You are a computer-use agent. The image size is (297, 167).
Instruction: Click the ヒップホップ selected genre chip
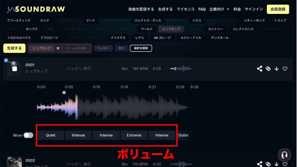(42, 48)
